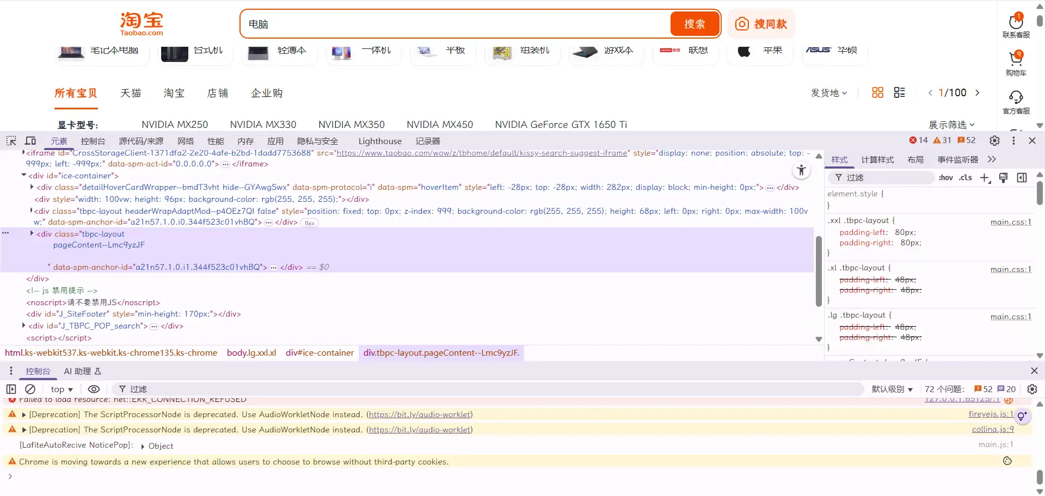Toggle .cls class editor
Screen dimensions: 1045x496
[966, 177]
